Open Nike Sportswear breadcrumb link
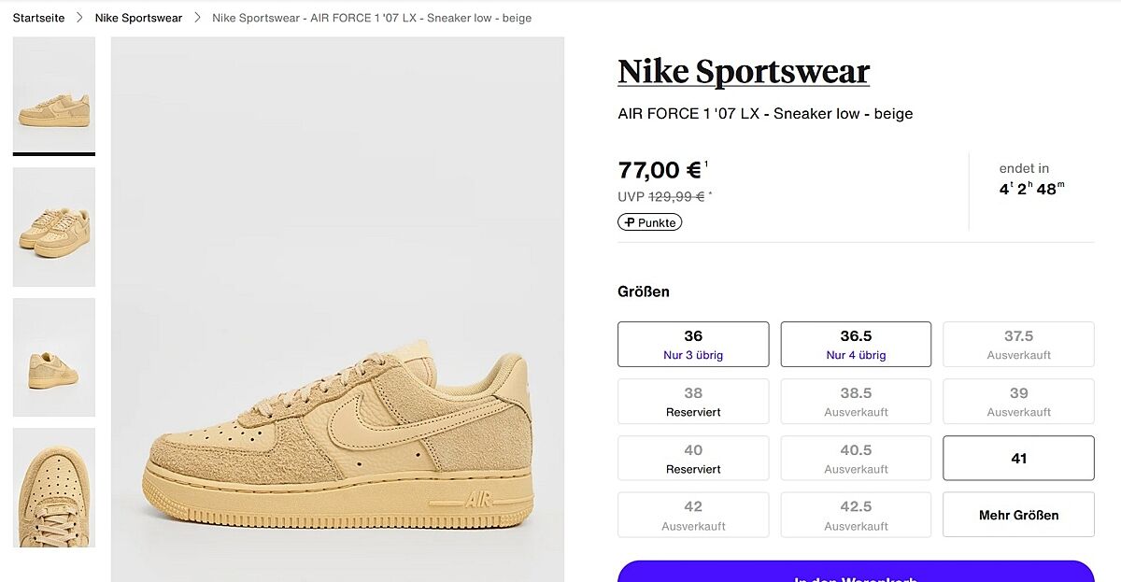This screenshot has width=1121, height=582. point(138,18)
